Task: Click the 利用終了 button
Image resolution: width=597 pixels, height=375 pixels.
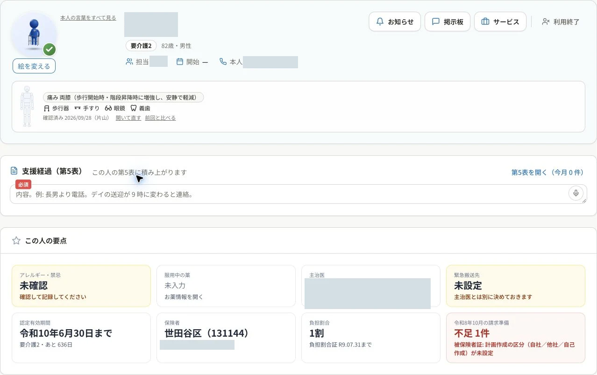Action: coord(561,22)
